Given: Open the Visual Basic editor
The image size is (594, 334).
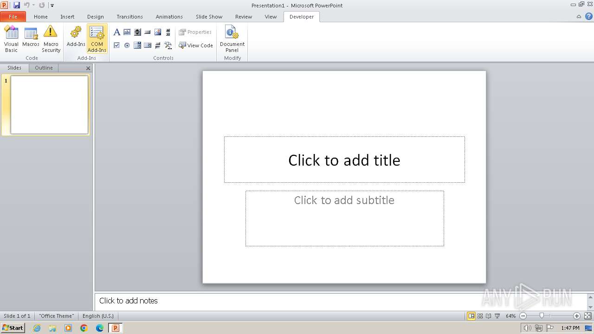Looking at the screenshot, I should (x=11, y=39).
